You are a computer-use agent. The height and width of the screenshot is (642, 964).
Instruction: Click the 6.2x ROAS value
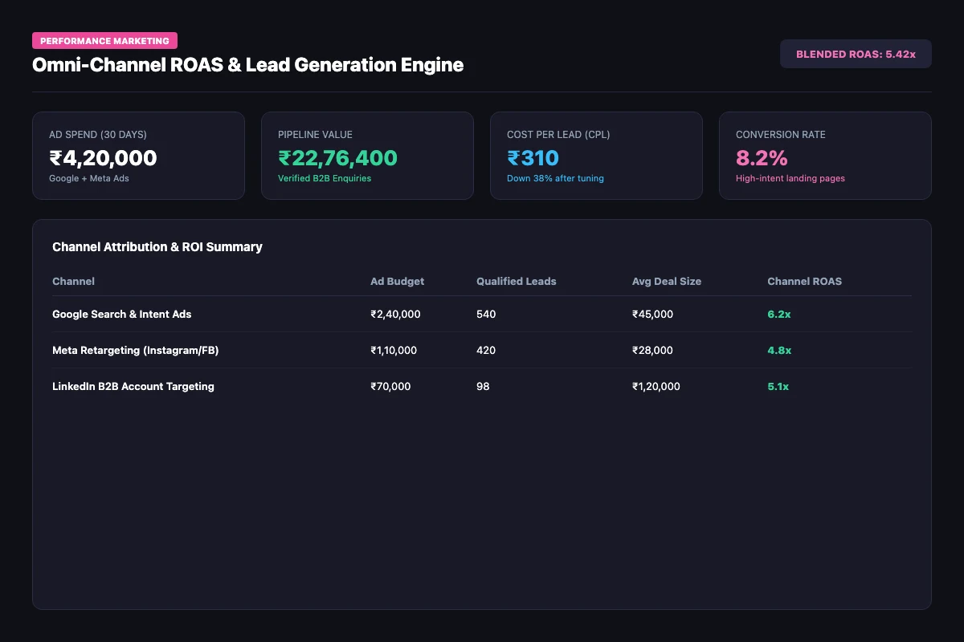(779, 314)
